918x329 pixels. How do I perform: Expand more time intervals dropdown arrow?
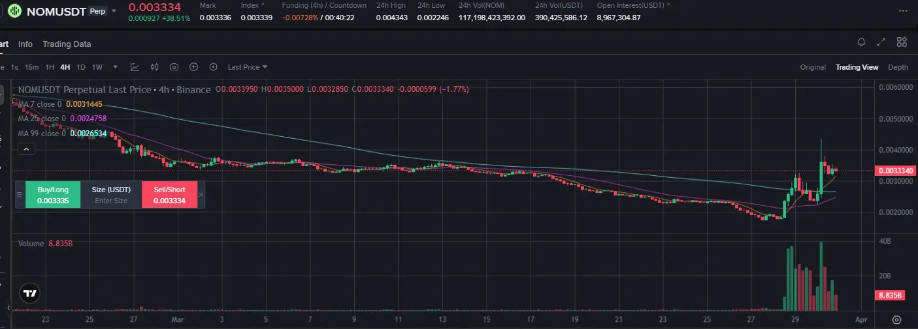pyautogui.click(x=116, y=67)
